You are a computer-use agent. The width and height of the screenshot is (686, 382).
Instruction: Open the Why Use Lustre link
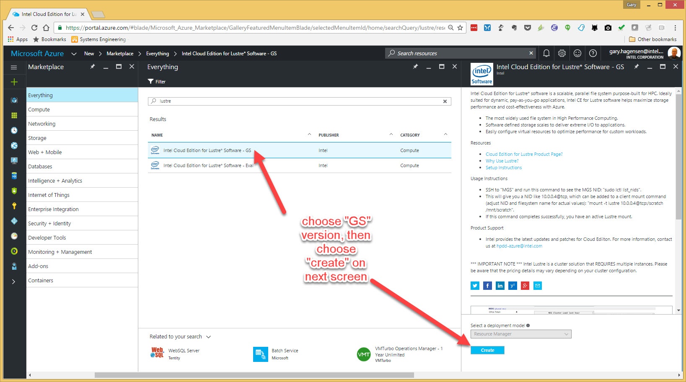coord(502,161)
